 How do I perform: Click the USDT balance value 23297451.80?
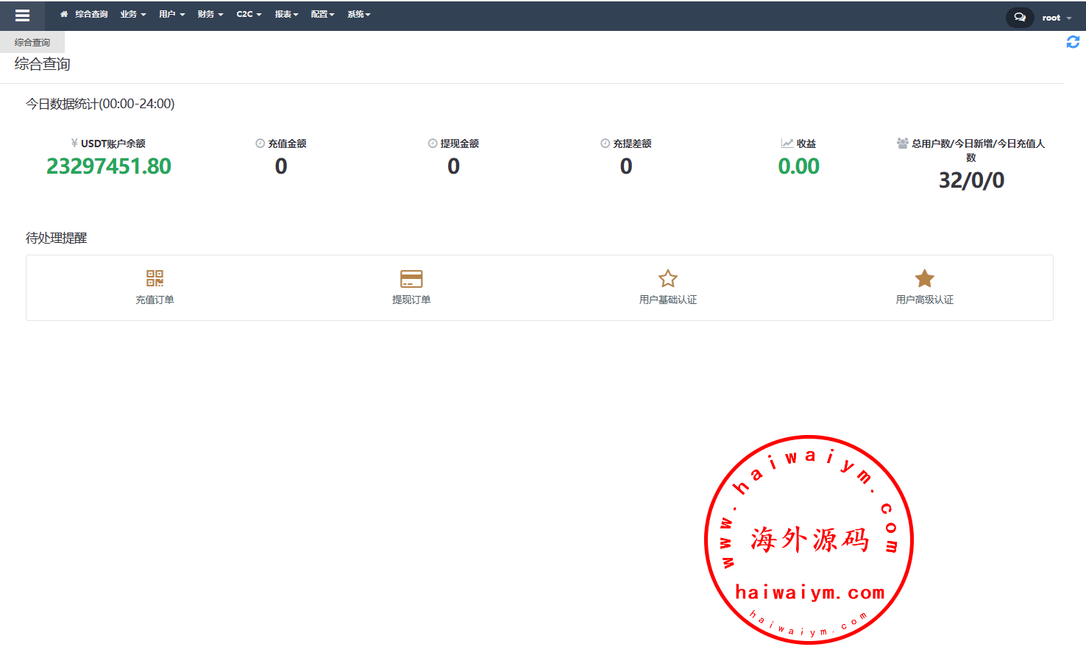(x=109, y=166)
